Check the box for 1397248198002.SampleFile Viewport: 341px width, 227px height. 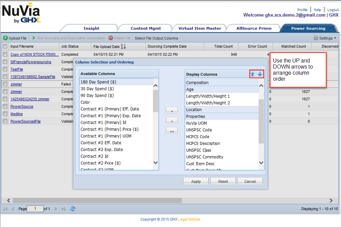click(x=5, y=77)
